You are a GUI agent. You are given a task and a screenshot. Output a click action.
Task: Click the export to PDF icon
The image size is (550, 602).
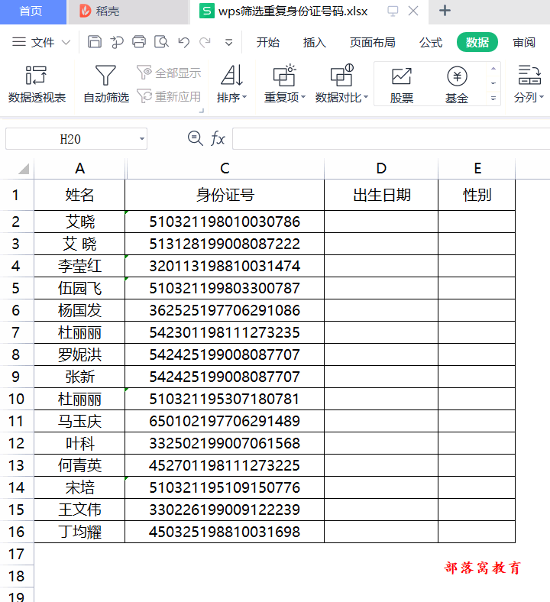coord(117,42)
